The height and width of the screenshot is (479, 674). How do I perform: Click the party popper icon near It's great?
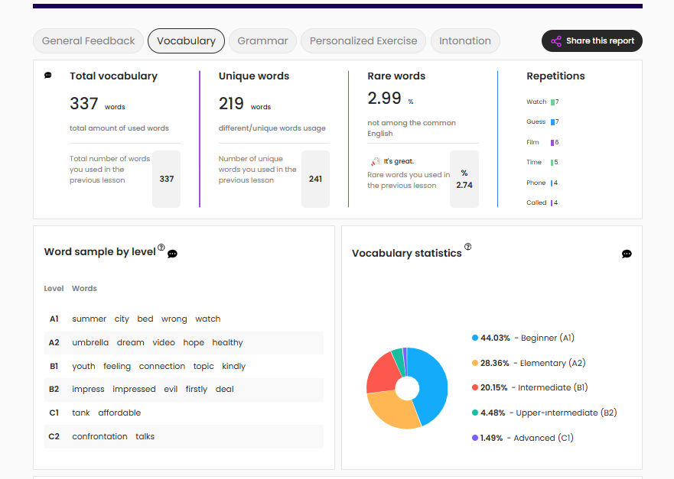coord(376,161)
